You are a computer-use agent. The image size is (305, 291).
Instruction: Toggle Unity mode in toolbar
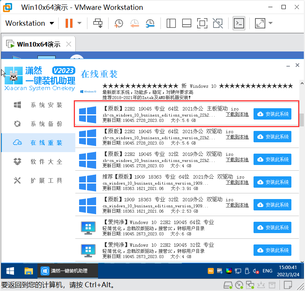point(218,23)
